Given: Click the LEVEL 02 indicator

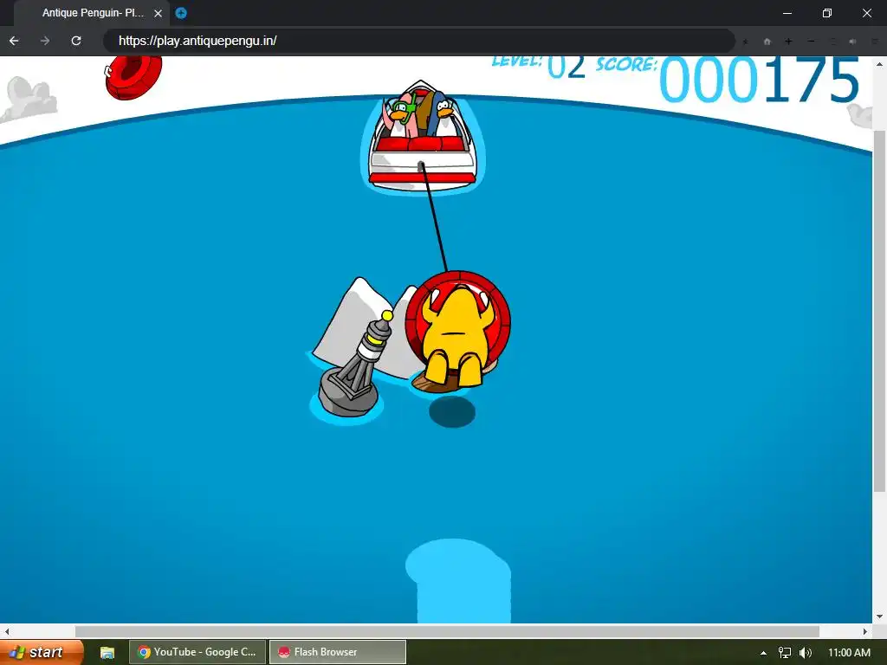Looking at the screenshot, I should point(537,67).
